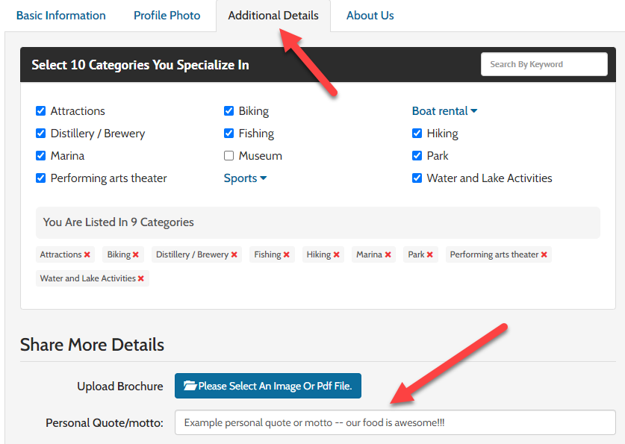The height and width of the screenshot is (444, 625).
Task: Click the red X on the Park tag
Action: point(430,255)
